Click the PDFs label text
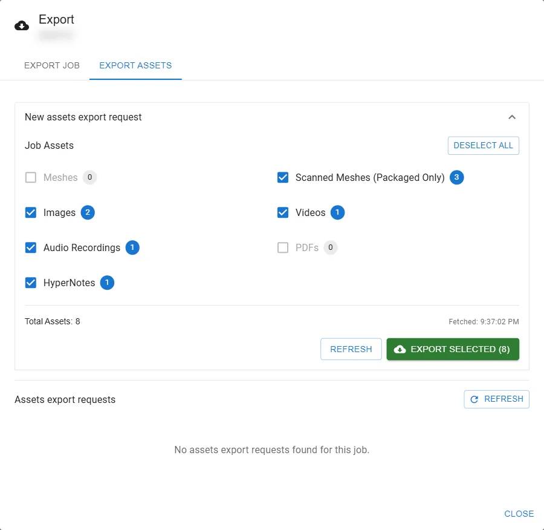This screenshot has height=530, width=544. [306, 247]
